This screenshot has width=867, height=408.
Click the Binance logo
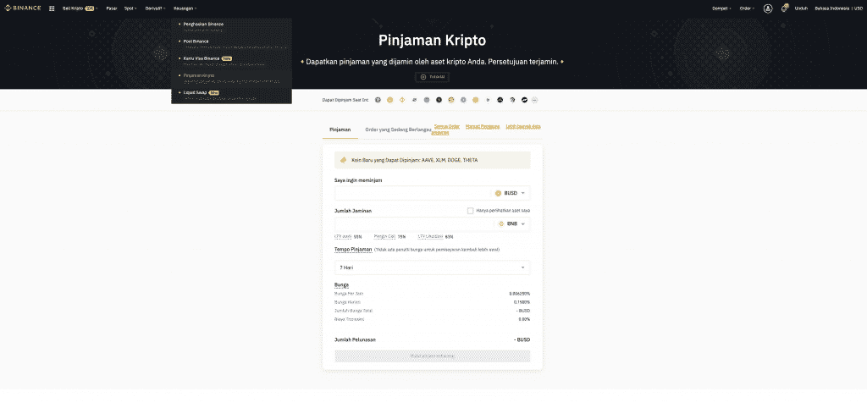(x=24, y=8)
